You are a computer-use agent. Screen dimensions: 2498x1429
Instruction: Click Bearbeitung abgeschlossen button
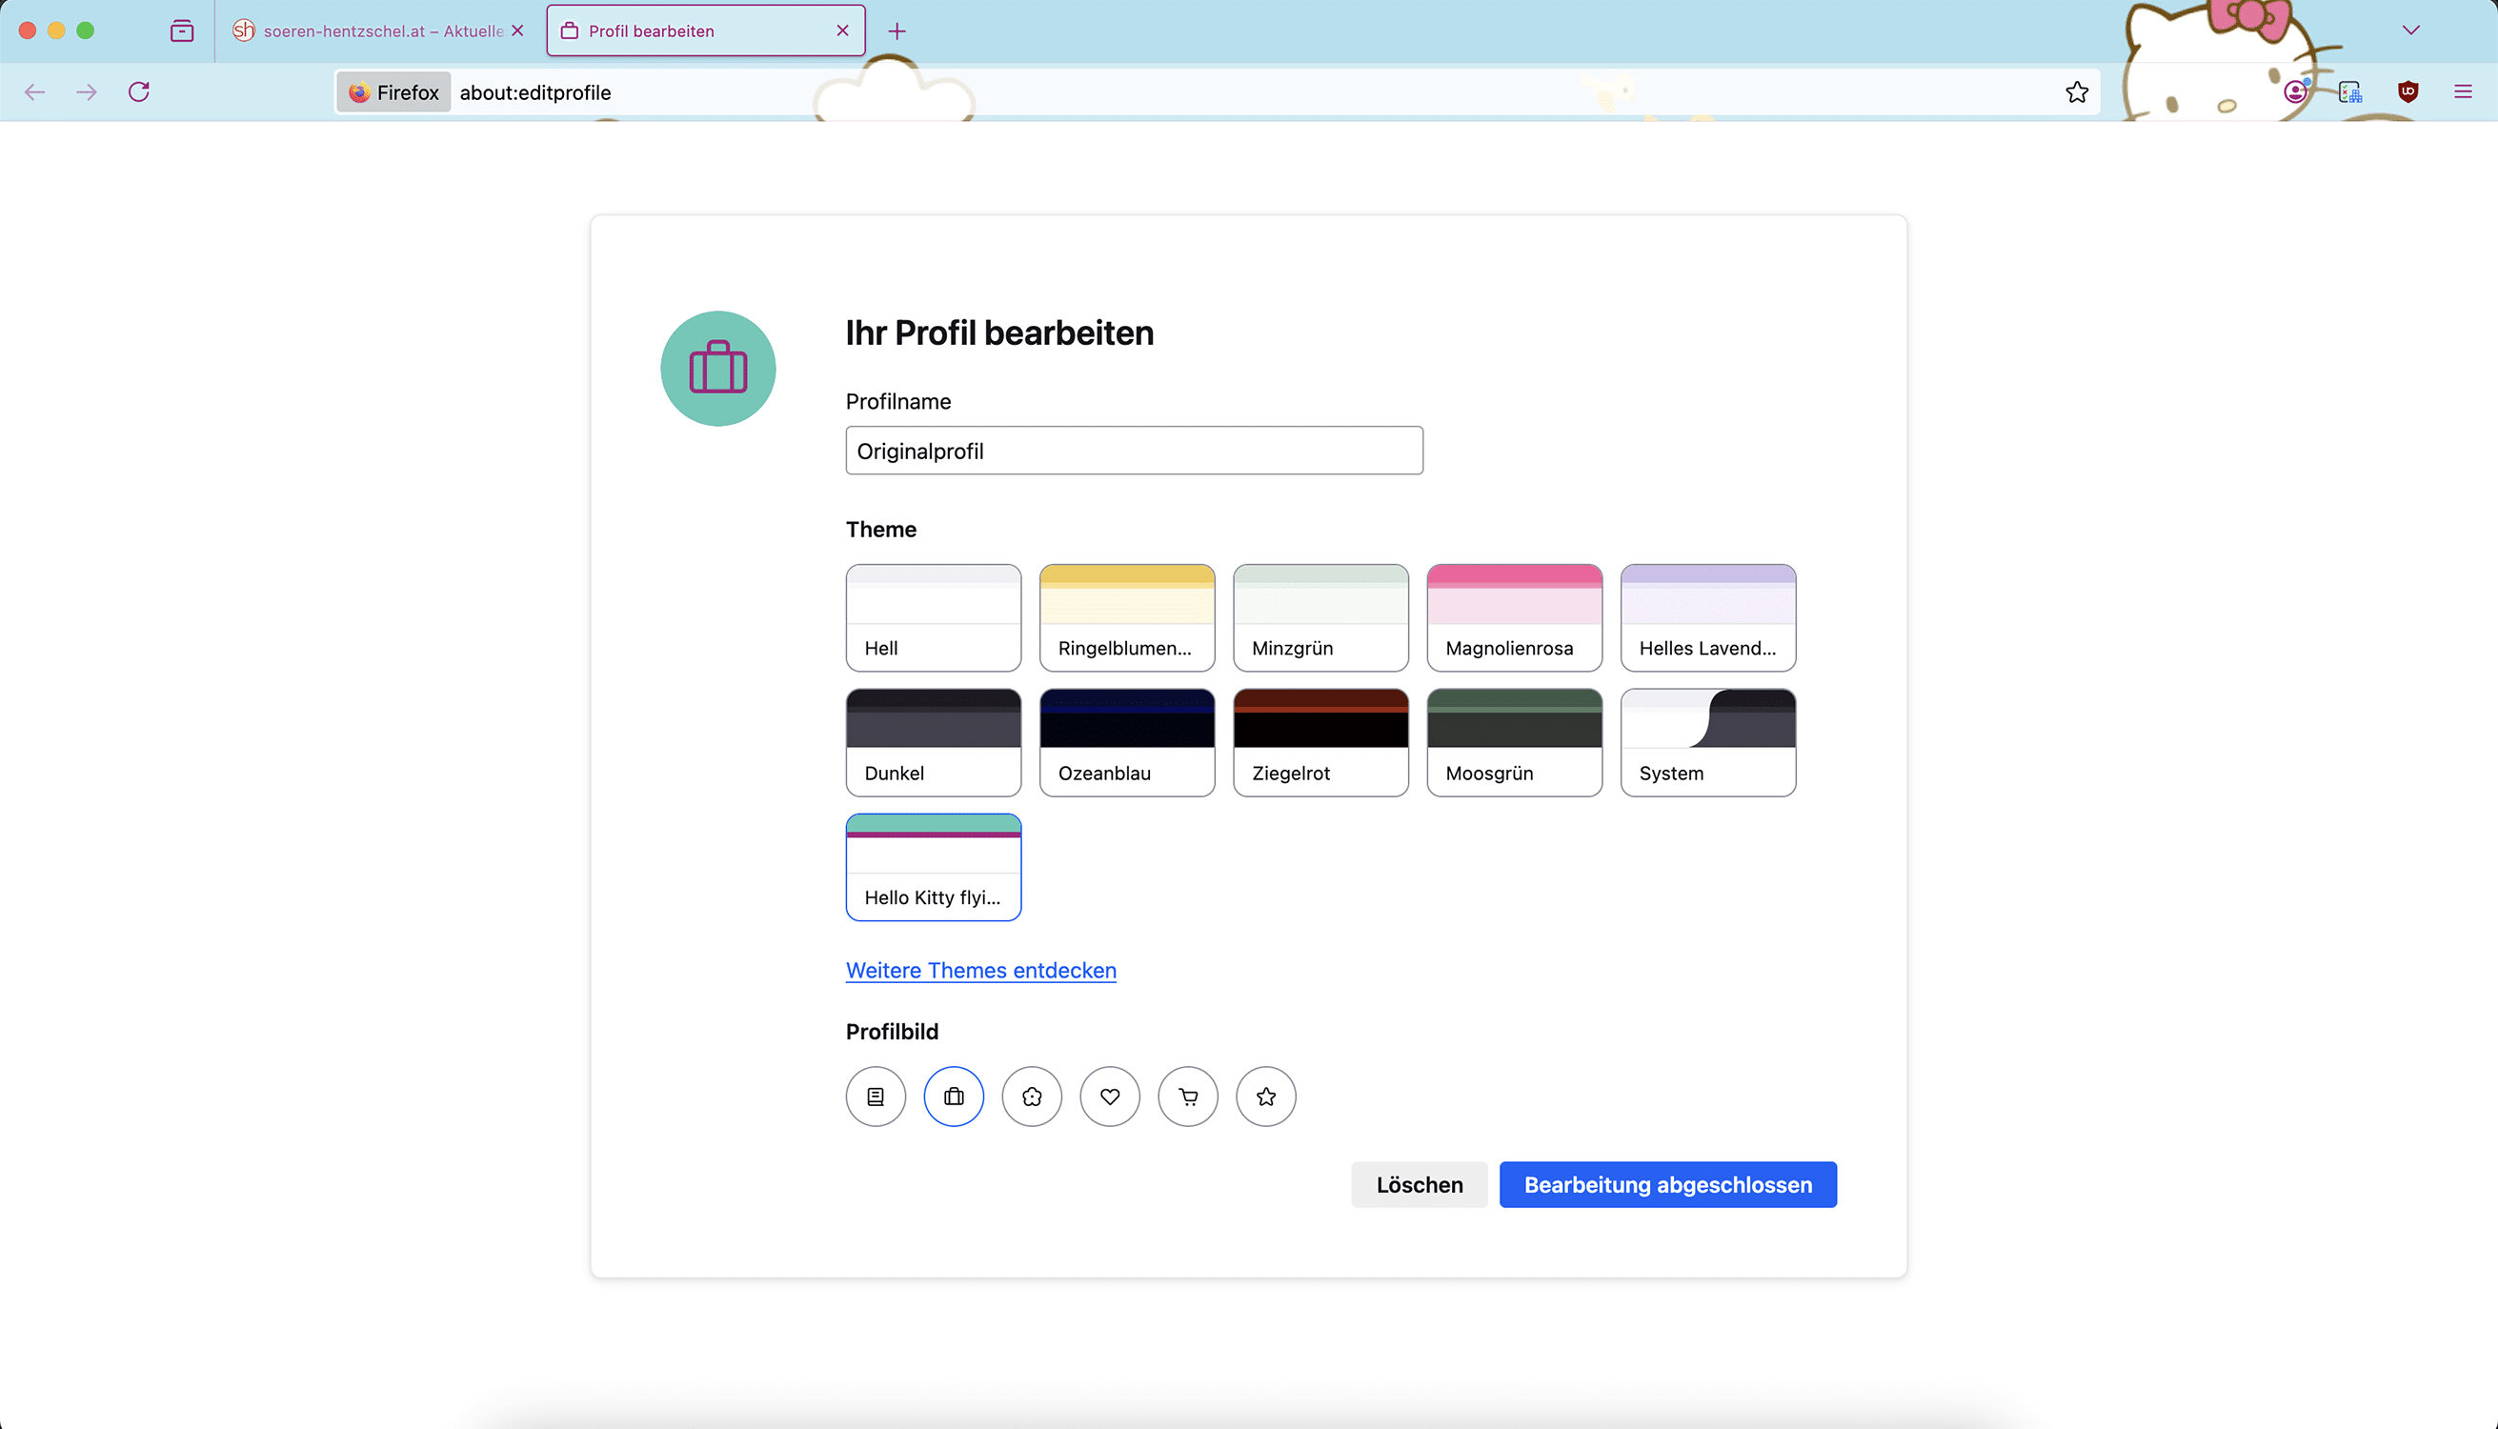pos(1667,1184)
